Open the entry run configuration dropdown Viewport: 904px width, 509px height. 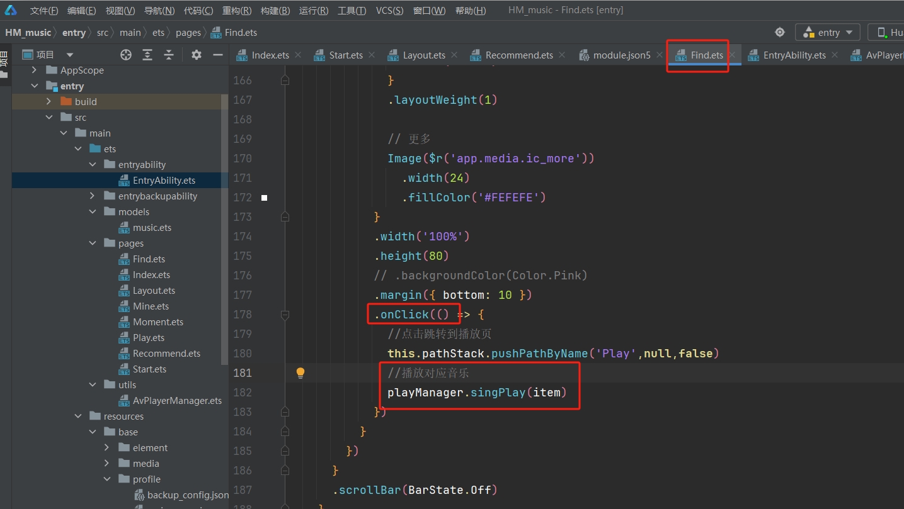pos(828,32)
